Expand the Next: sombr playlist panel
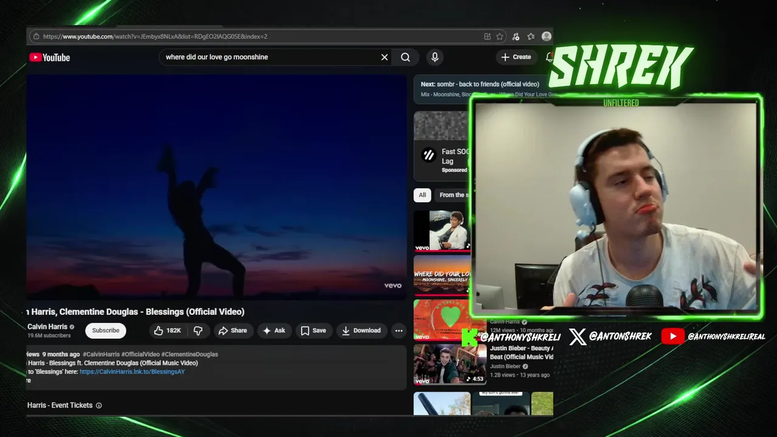The height and width of the screenshot is (437, 777). click(483, 89)
